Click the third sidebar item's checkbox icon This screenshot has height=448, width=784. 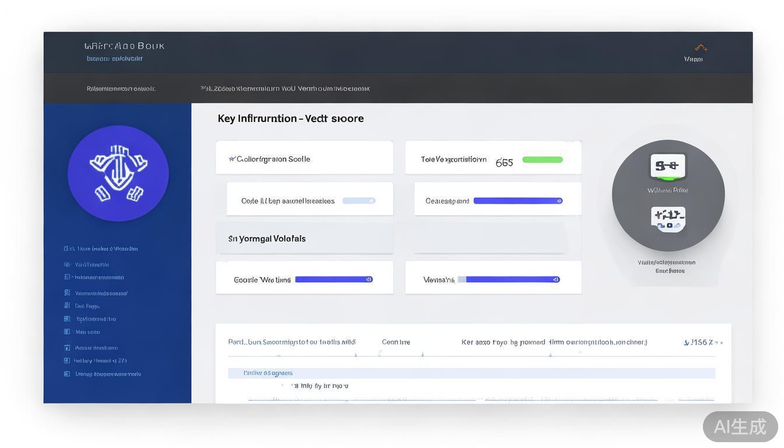pyautogui.click(x=67, y=277)
